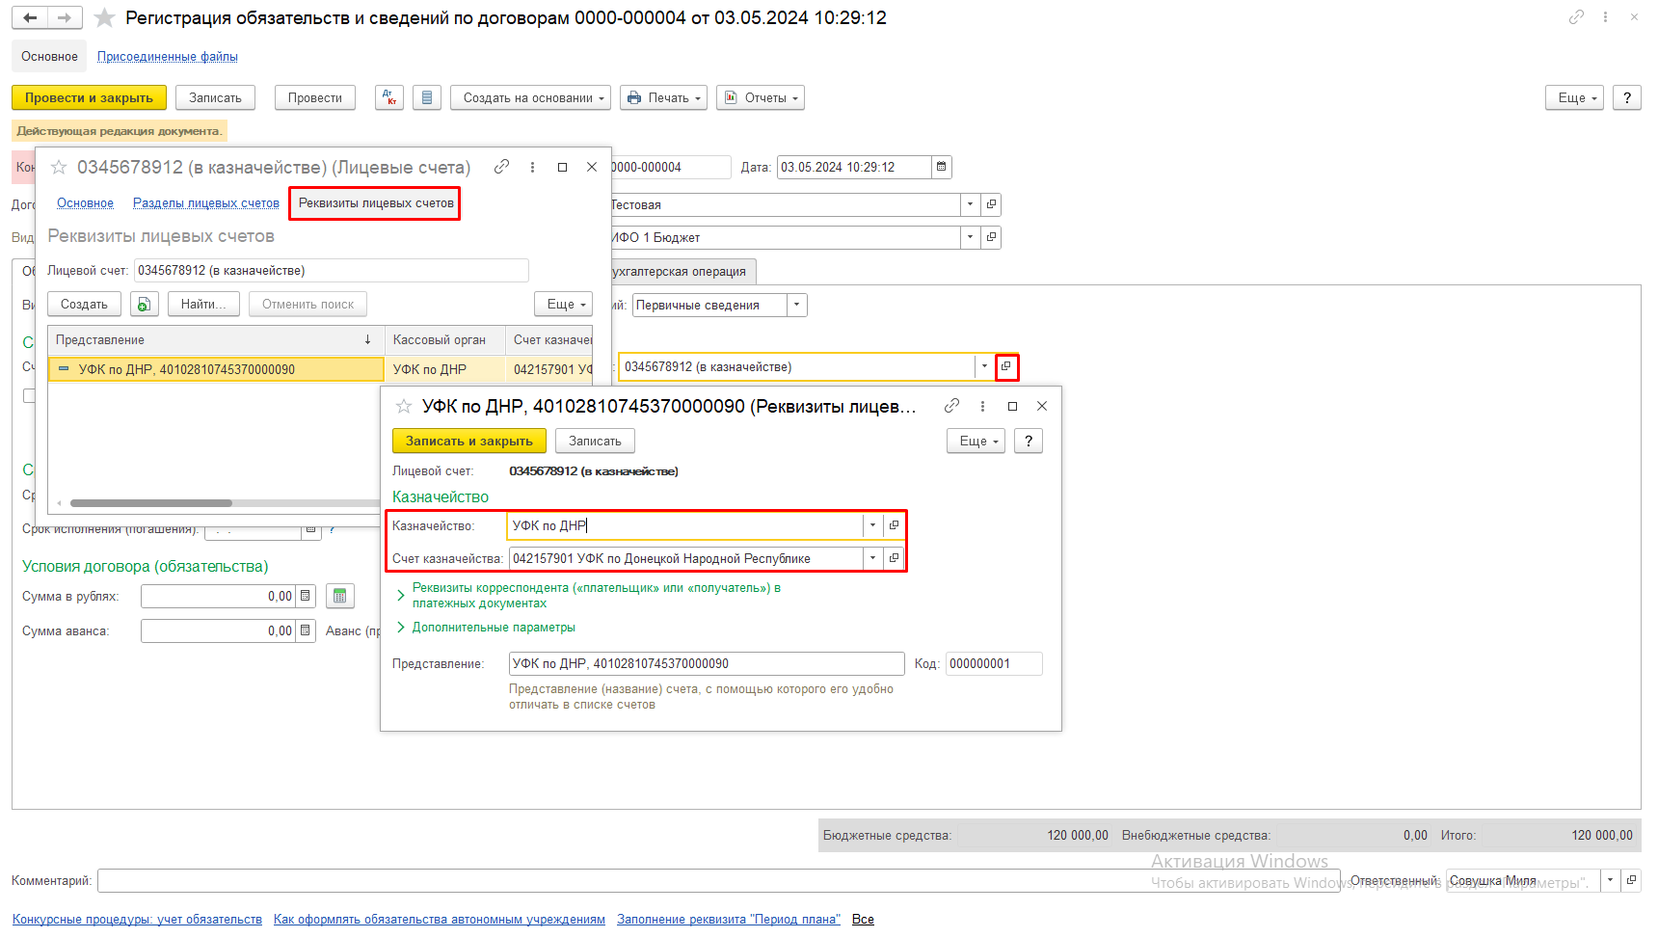The width and height of the screenshot is (1658, 938).
Task: Open Основное link in Лицевые счета window
Action: [x=85, y=202]
